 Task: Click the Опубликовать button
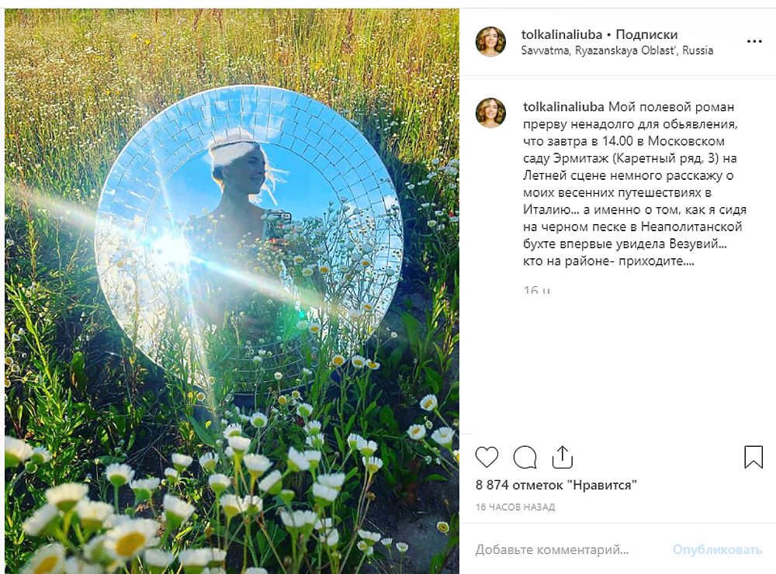pos(717,550)
